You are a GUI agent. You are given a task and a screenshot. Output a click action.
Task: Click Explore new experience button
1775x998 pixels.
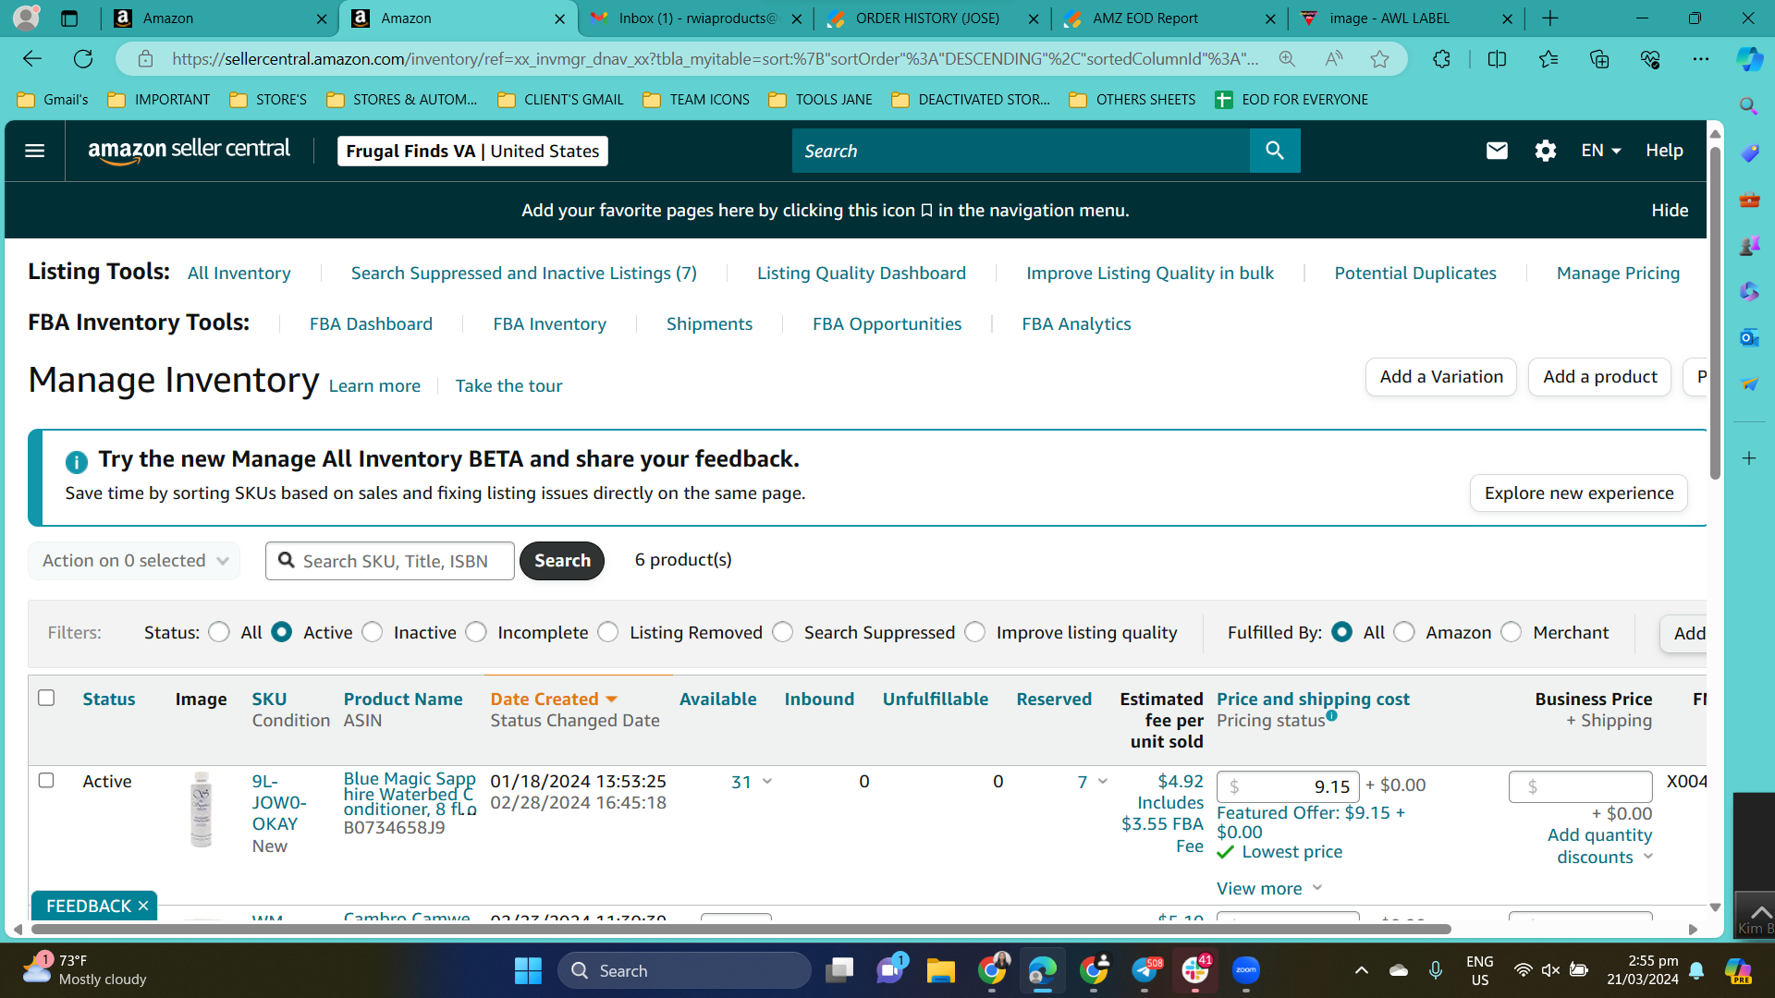coord(1579,493)
